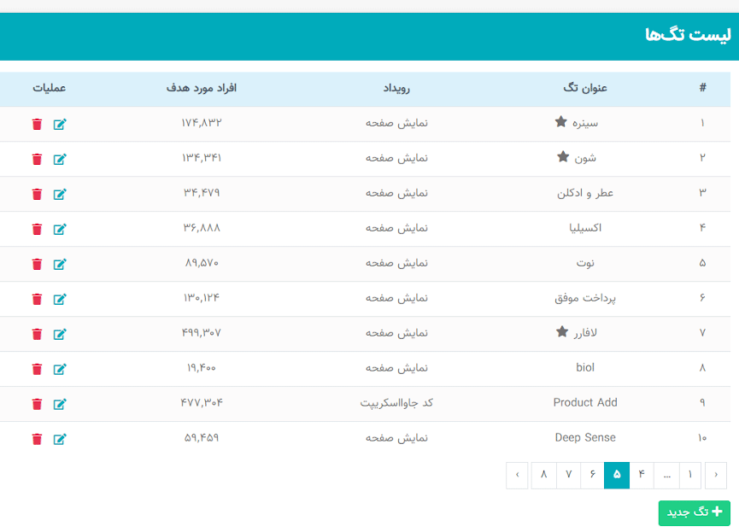Screen dimensions: 739x532
Task: Click the target count ۸۹,۵۷۰
Action: click(x=202, y=263)
